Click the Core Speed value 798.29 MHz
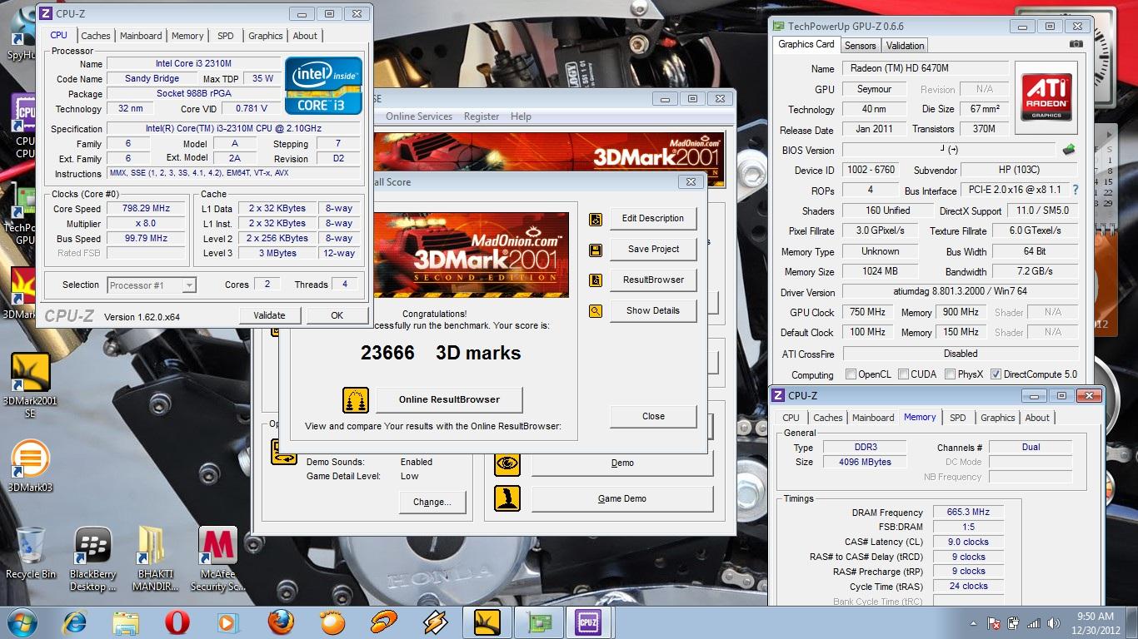 click(x=146, y=209)
